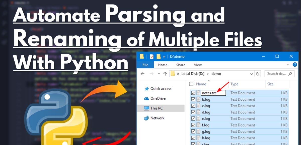Click the folder icon in Explorer title bar
Viewport: 301px width, 145px height.
(x=142, y=57)
